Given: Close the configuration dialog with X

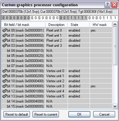Looking at the screenshot, I should [x=114, y=4].
